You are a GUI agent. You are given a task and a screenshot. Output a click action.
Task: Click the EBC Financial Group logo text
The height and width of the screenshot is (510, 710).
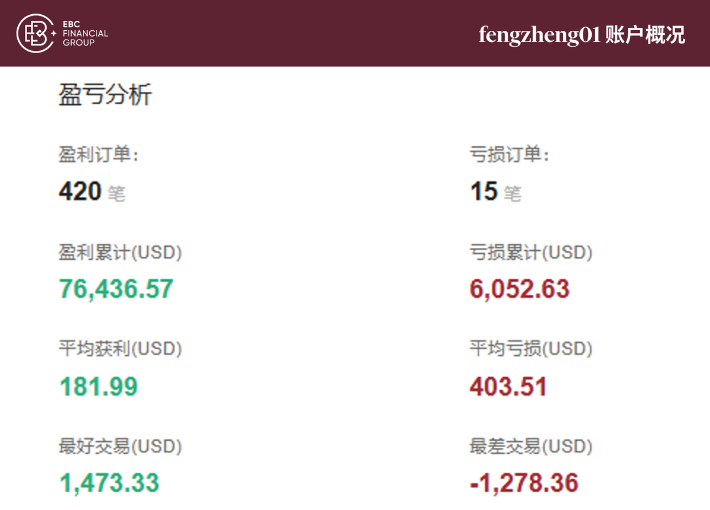click(x=85, y=34)
